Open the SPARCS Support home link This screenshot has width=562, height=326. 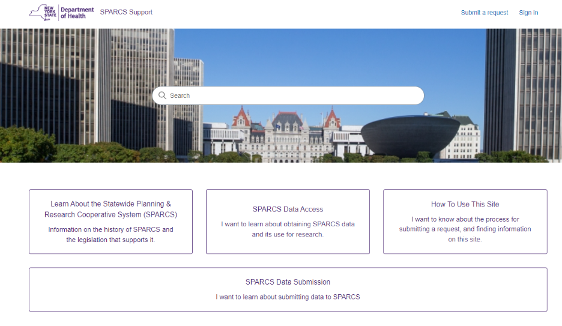click(126, 12)
